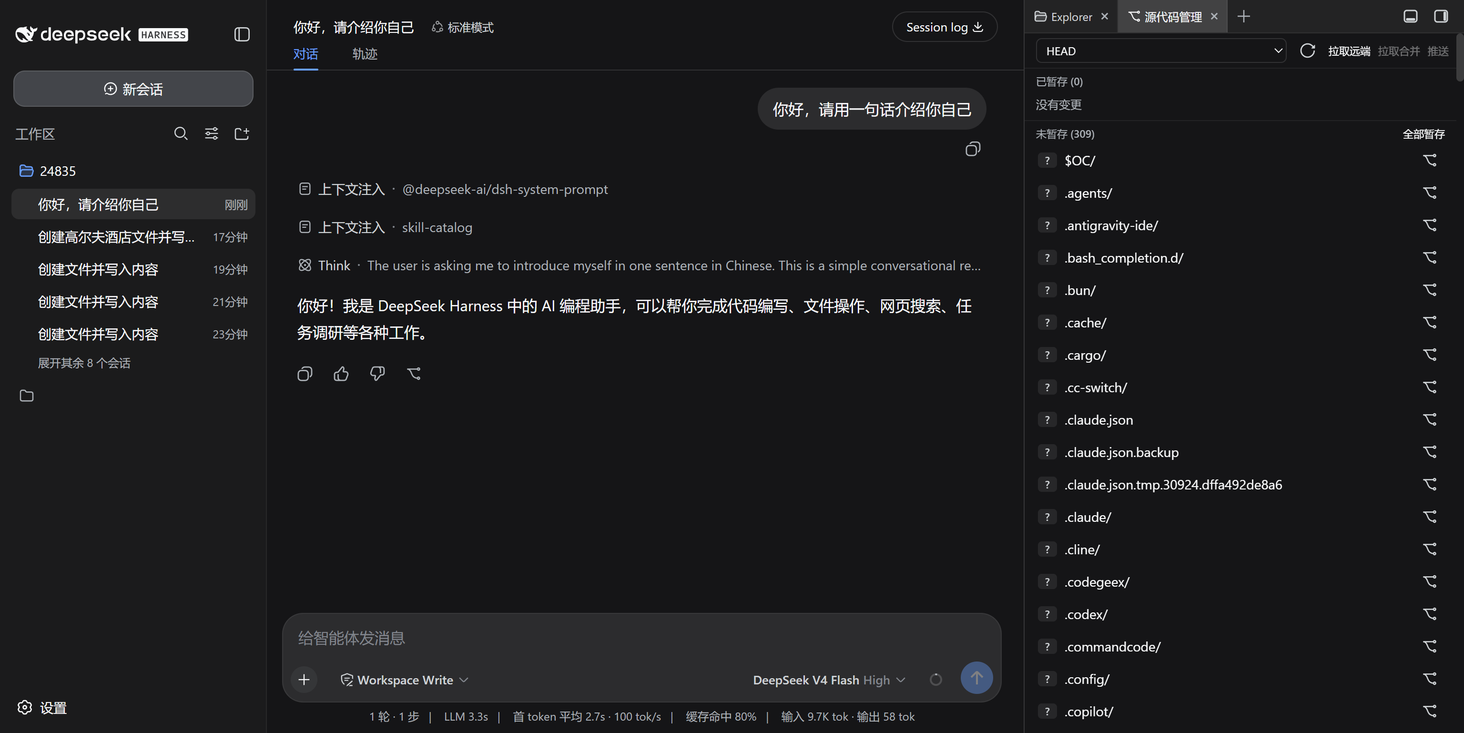The image size is (1464, 733).
Task: Click 拉取远端 fetch button
Action: [x=1349, y=51]
